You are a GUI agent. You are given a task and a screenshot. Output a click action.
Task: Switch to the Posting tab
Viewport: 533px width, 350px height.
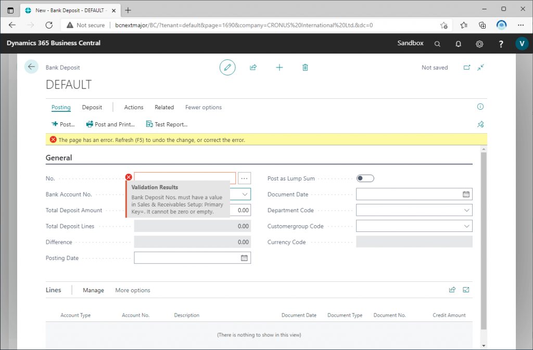[x=61, y=107]
